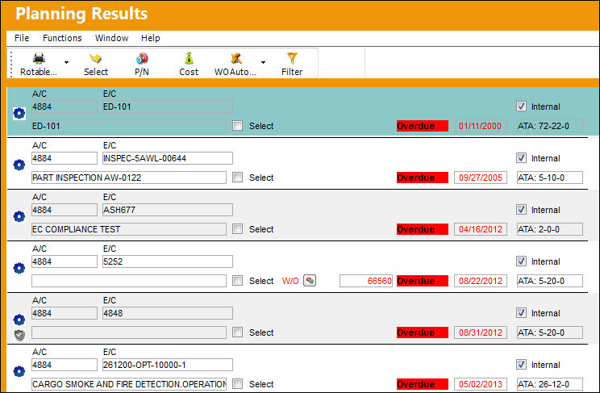
Task: Toggle Internal checkbox in 261200-OPT-10000-1 row
Action: (521, 364)
